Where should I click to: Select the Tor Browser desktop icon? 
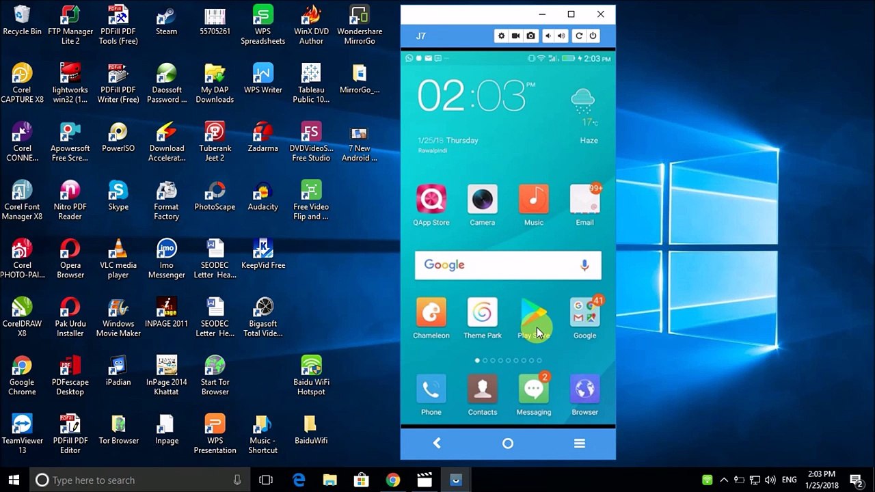(x=119, y=430)
